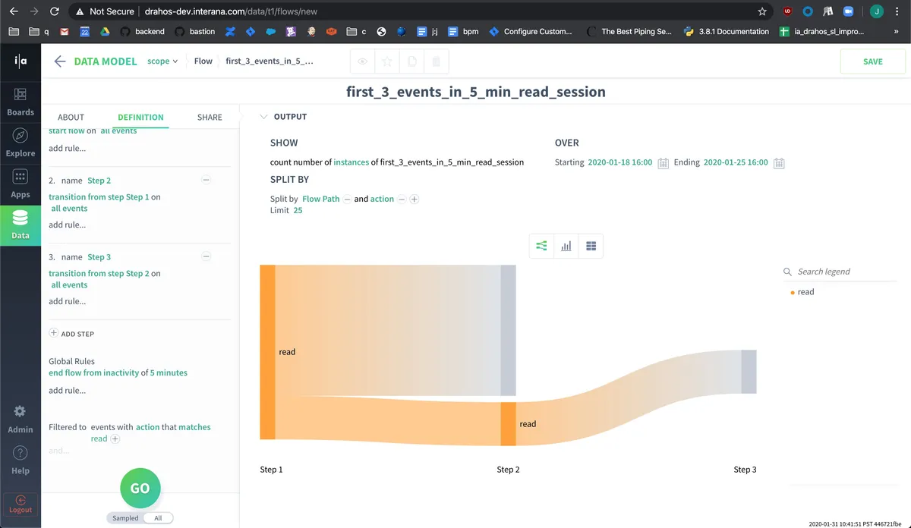
Task: Open the Boards section in sidebar
Action: coord(20,102)
